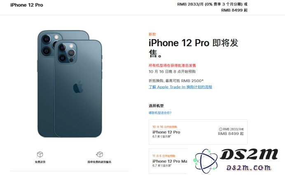Click the RMB 8499 起 header price
The image size is (285, 175).
(x=234, y=10)
